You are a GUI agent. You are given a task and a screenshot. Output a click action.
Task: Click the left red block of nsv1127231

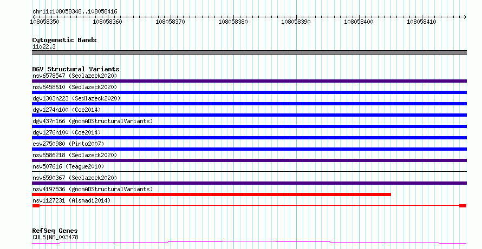click(36, 206)
